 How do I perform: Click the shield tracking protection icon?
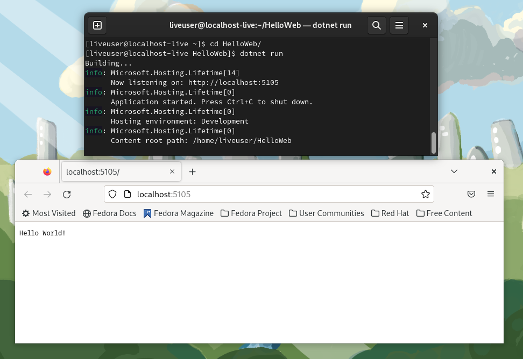coord(112,194)
